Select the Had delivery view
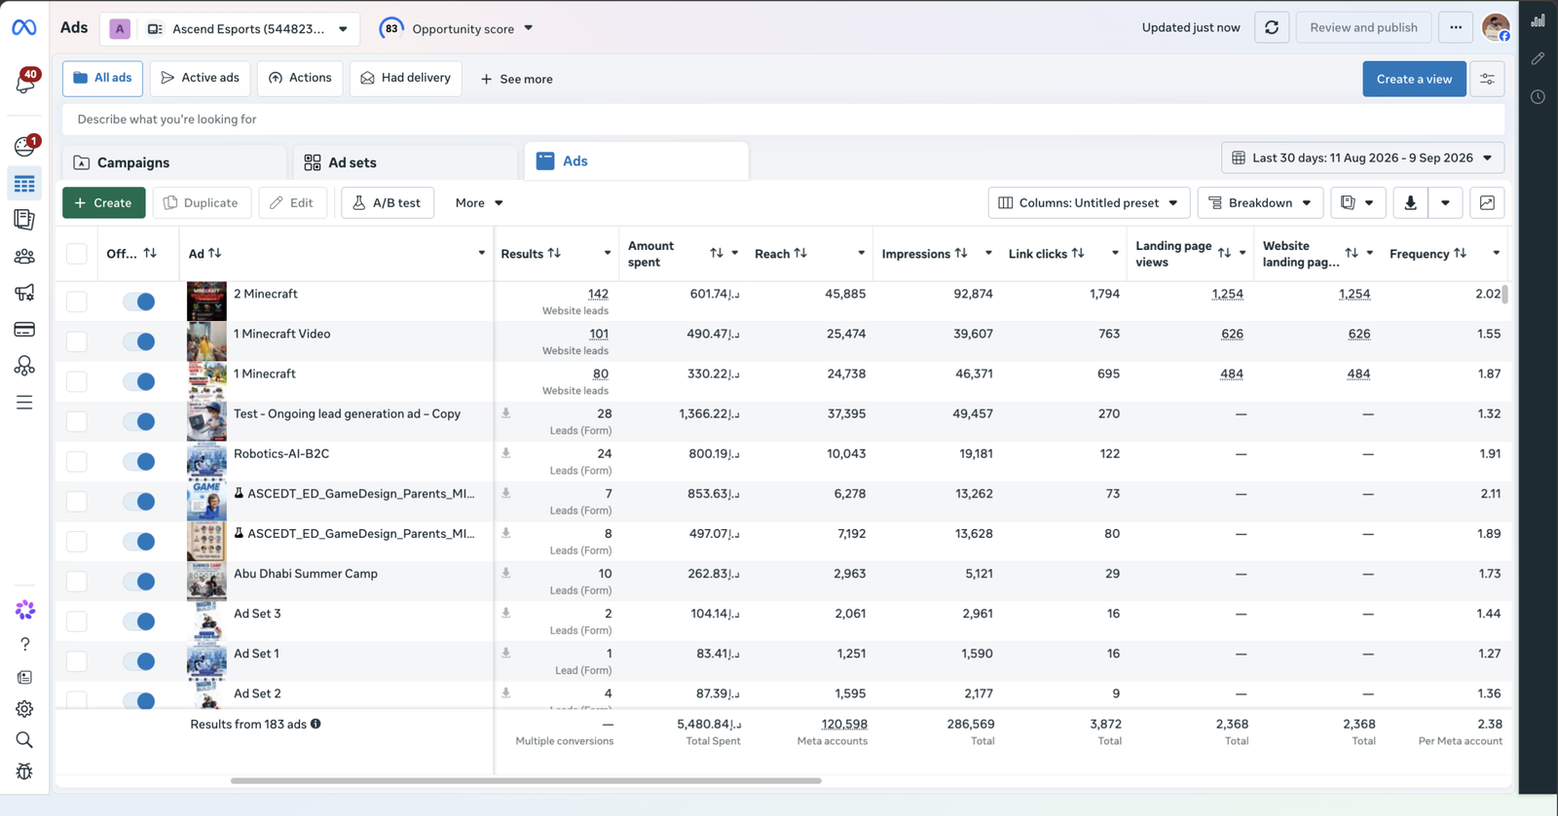 [x=405, y=78]
